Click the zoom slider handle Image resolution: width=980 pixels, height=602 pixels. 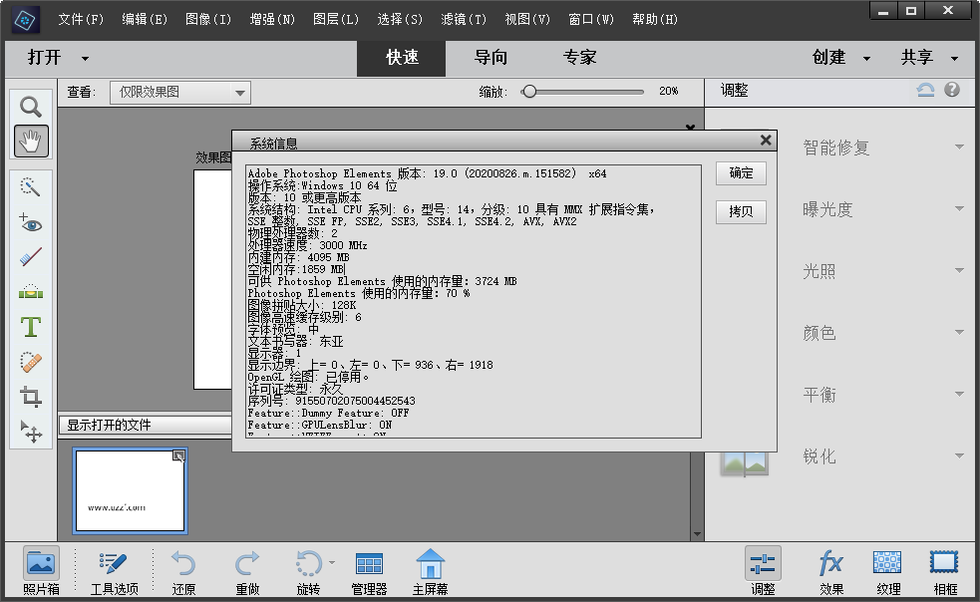click(x=530, y=92)
